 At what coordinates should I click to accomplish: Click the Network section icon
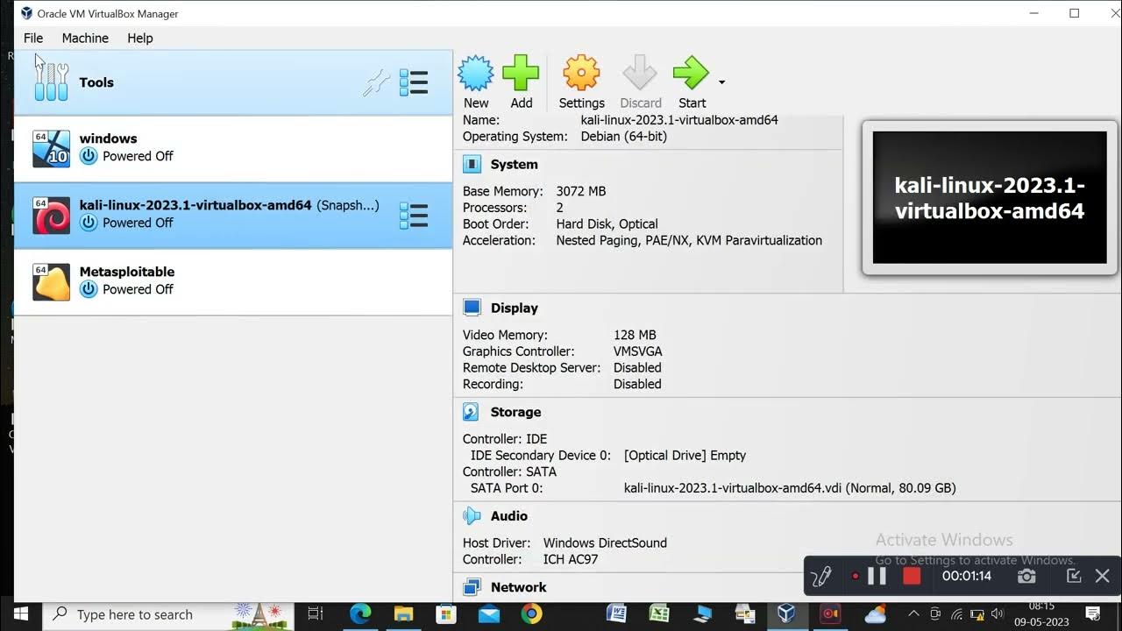point(472,587)
